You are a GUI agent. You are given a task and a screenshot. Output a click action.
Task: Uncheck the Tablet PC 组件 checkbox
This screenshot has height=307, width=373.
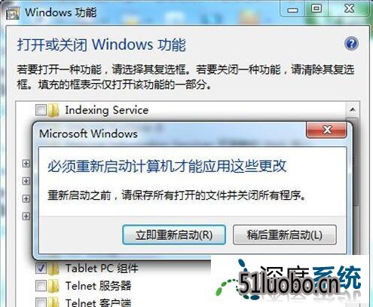click(x=41, y=268)
